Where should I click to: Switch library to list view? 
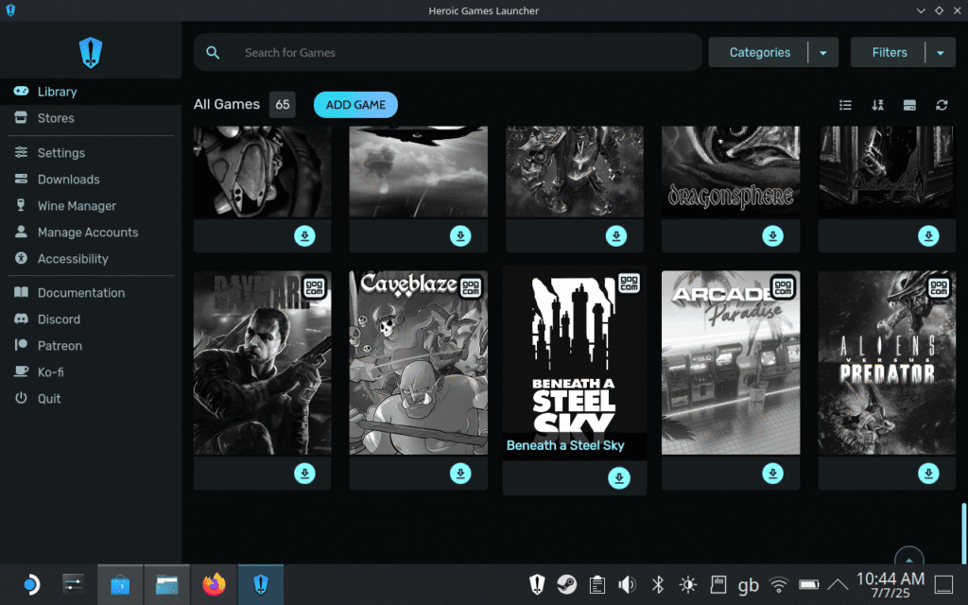click(x=846, y=105)
